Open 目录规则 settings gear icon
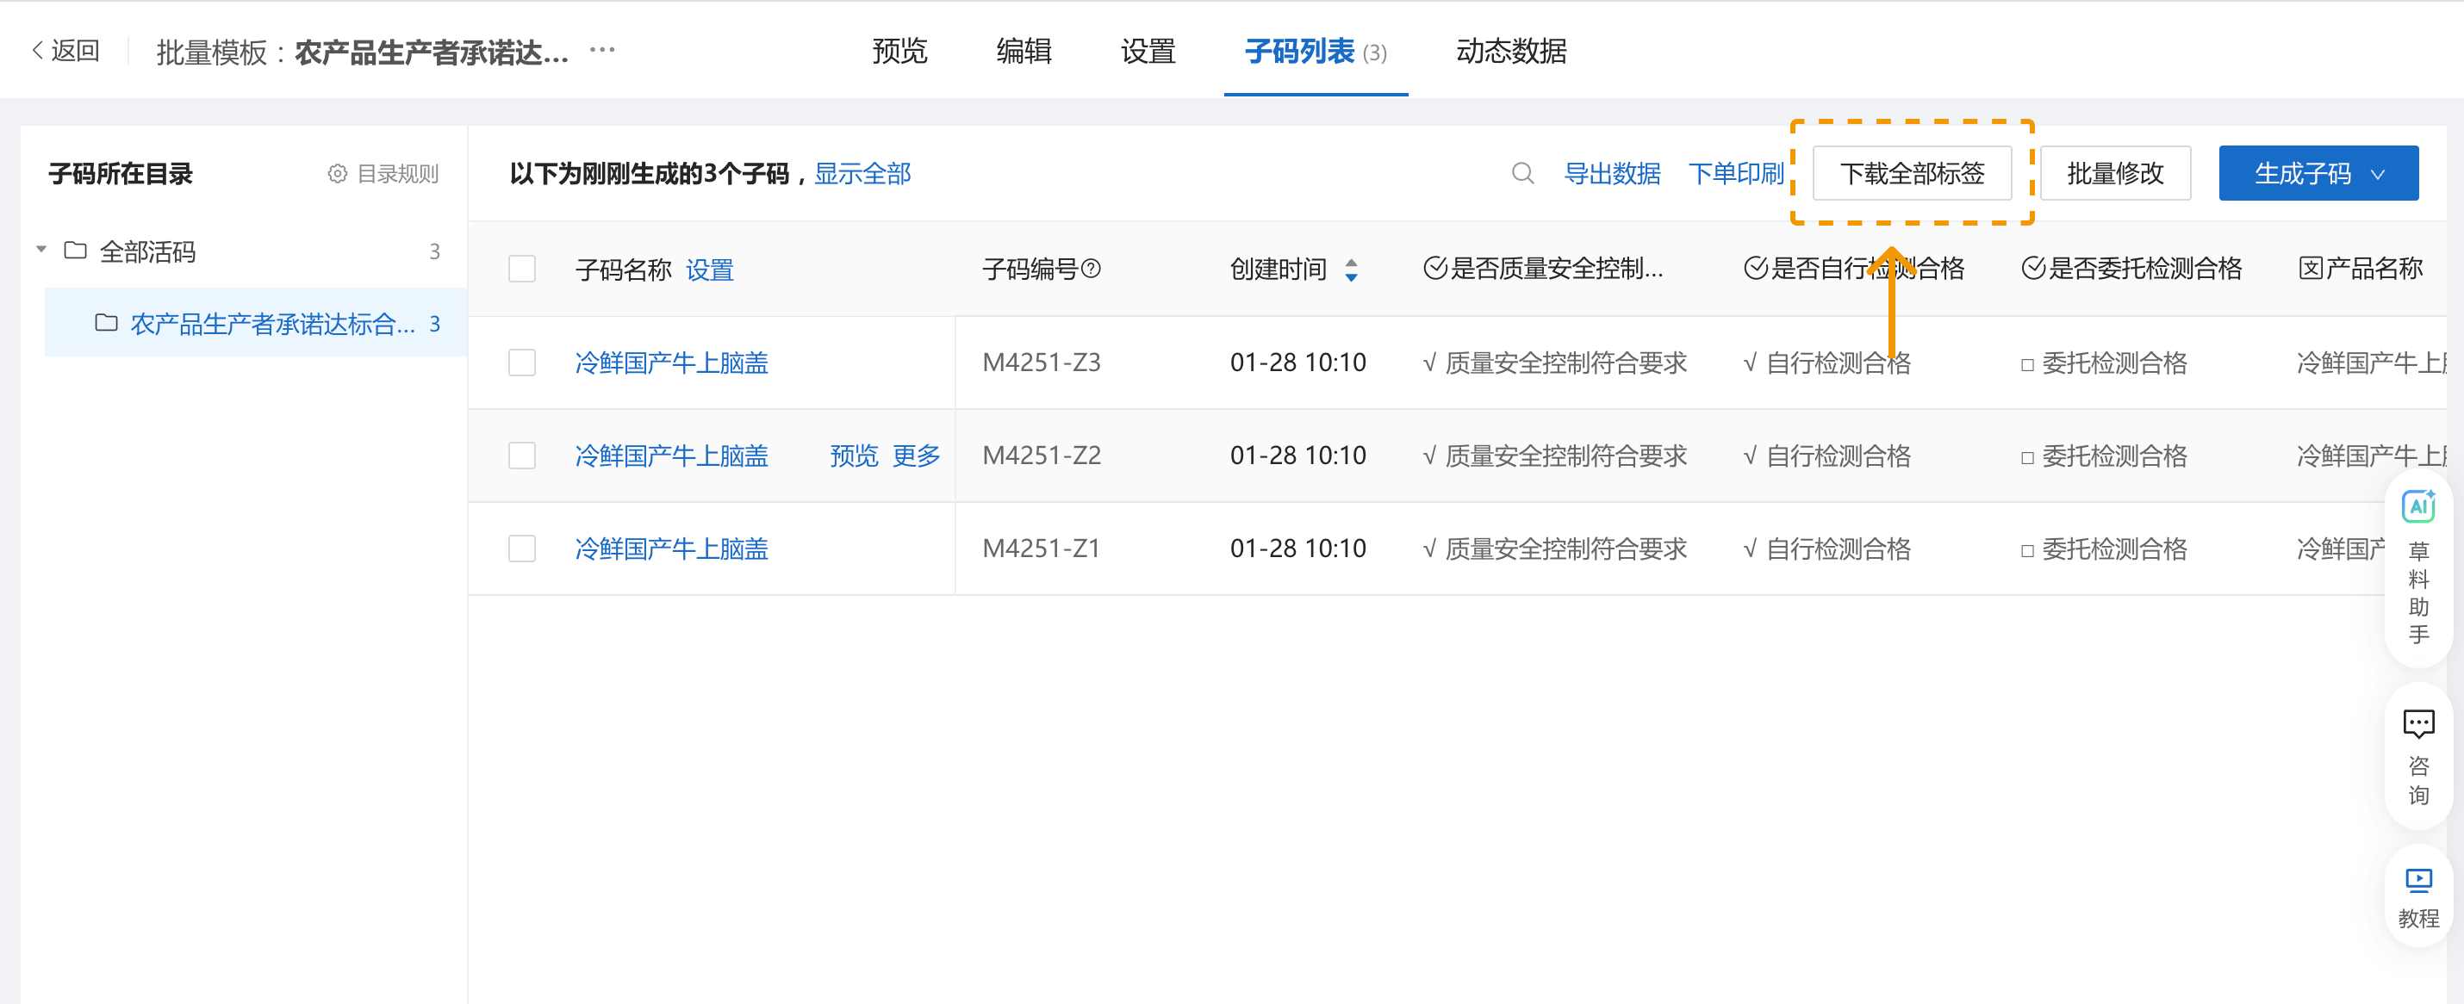This screenshot has width=2464, height=1004. [336, 174]
